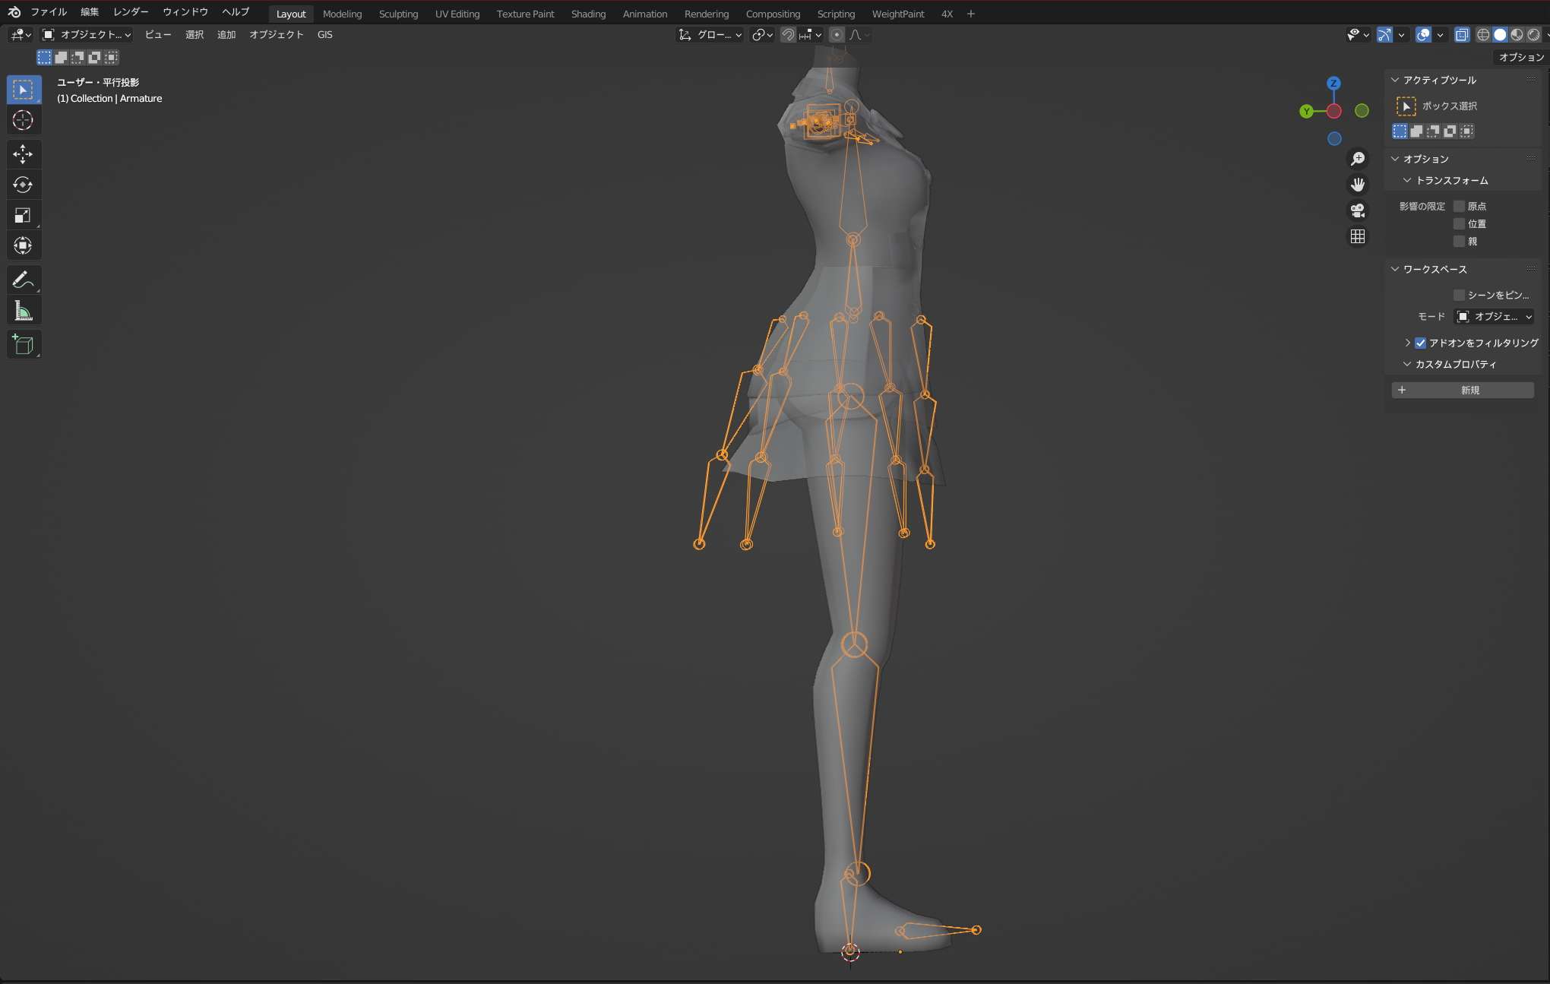Switch to the UV Editing workspace tab

click(x=457, y=14)
